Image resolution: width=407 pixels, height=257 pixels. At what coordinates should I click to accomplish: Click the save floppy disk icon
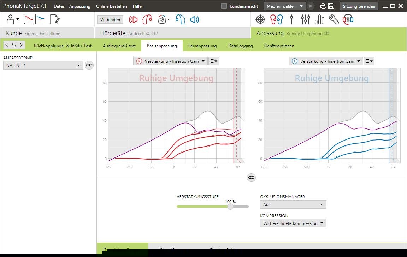(331, 6)
